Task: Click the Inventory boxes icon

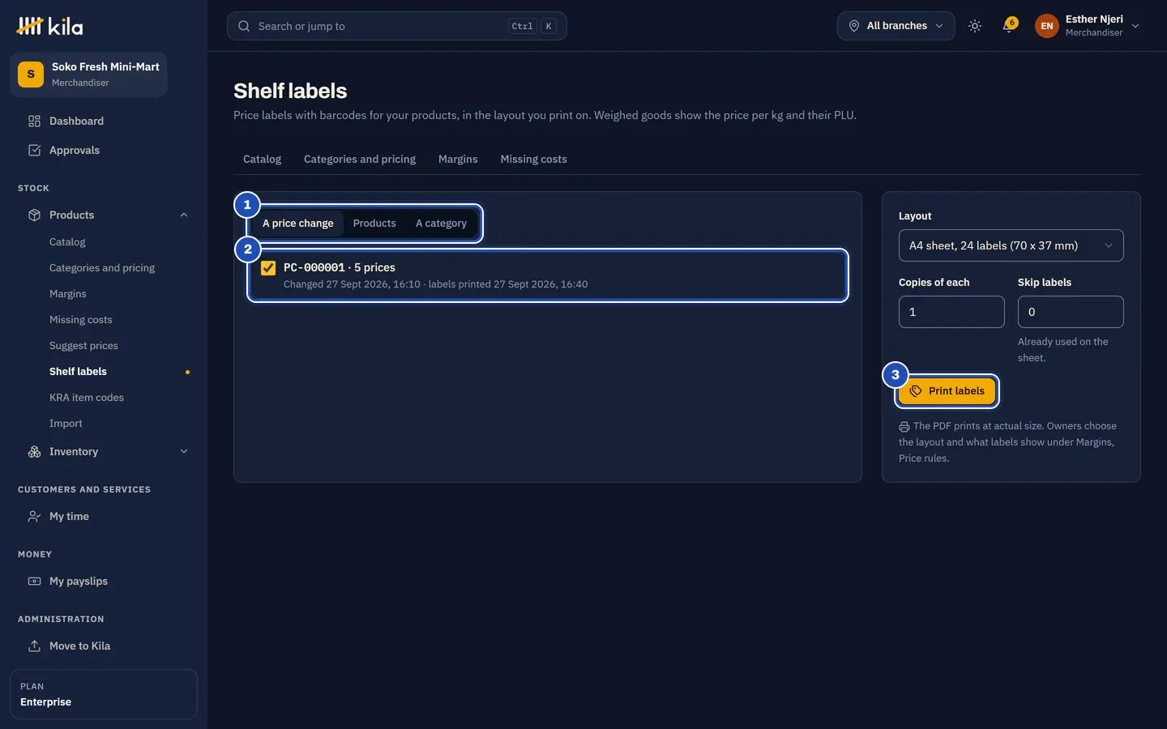Action: (34, 452)
